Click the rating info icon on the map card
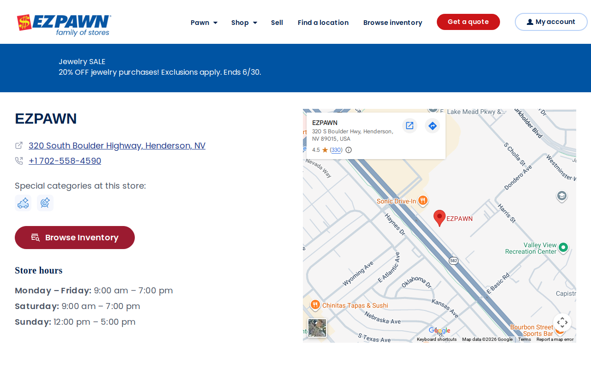591x369 pixels. point(349,150)
